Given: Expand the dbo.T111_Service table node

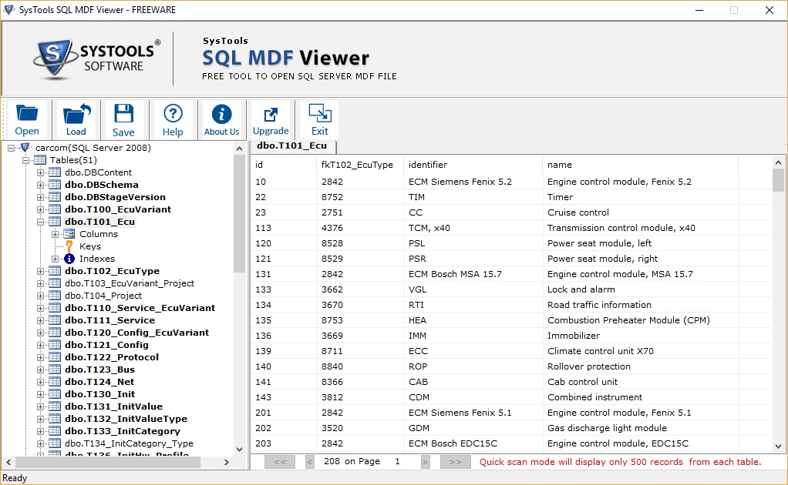Looking at the screenshot, I should pyautogui.click(x=40, y=320).
